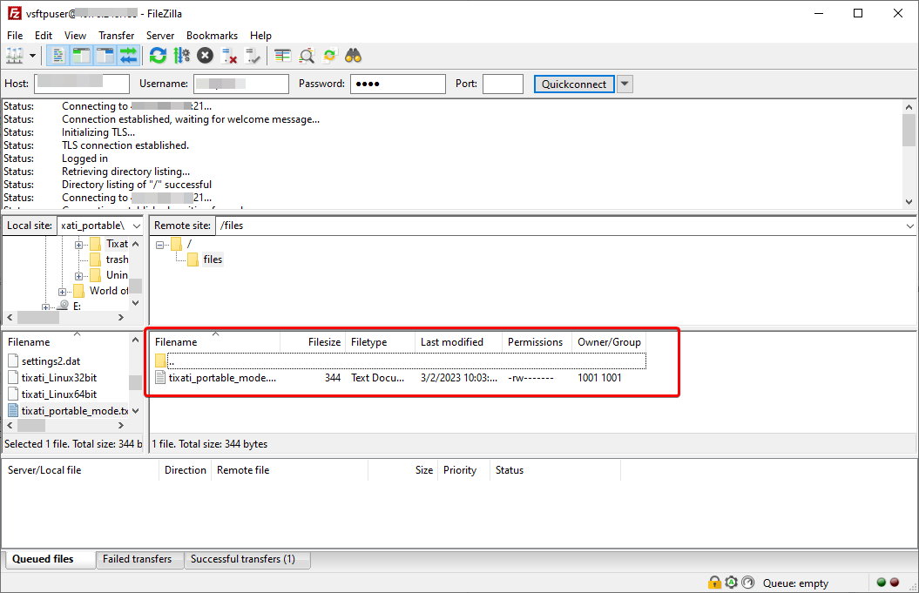Sort remote list by Filename column

(x=215, y=342)
